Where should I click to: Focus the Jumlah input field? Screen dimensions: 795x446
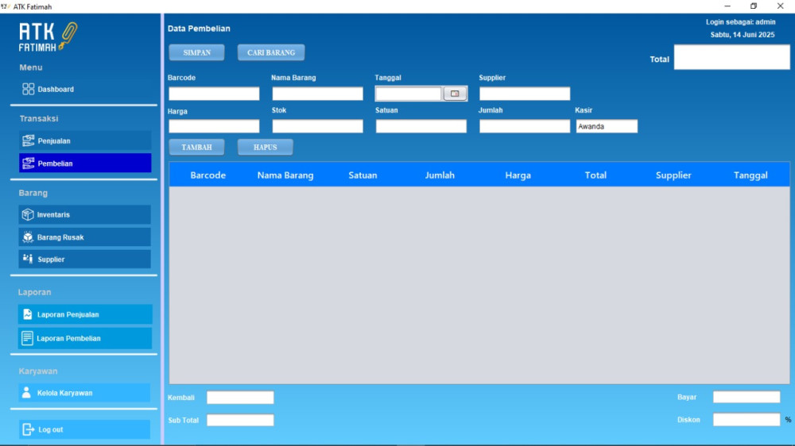(x=525, y=126)
